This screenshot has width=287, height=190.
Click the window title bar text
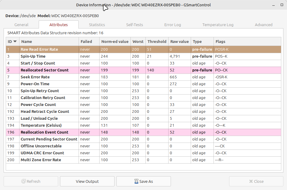coord(143,5)
